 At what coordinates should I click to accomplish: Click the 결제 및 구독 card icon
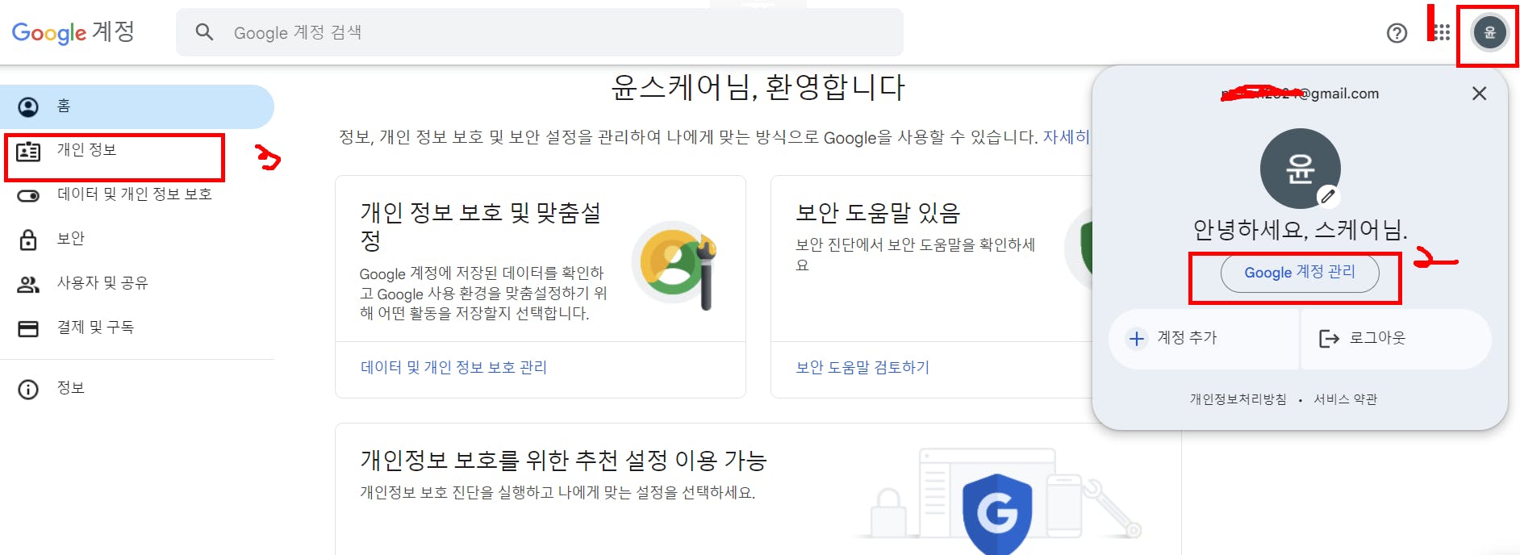click(28, 328)
